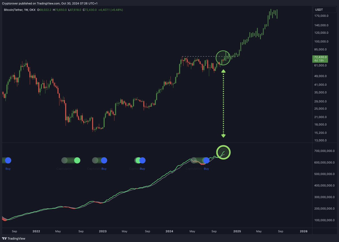Click the 140,000.0 price axis label

click(322, 25)
